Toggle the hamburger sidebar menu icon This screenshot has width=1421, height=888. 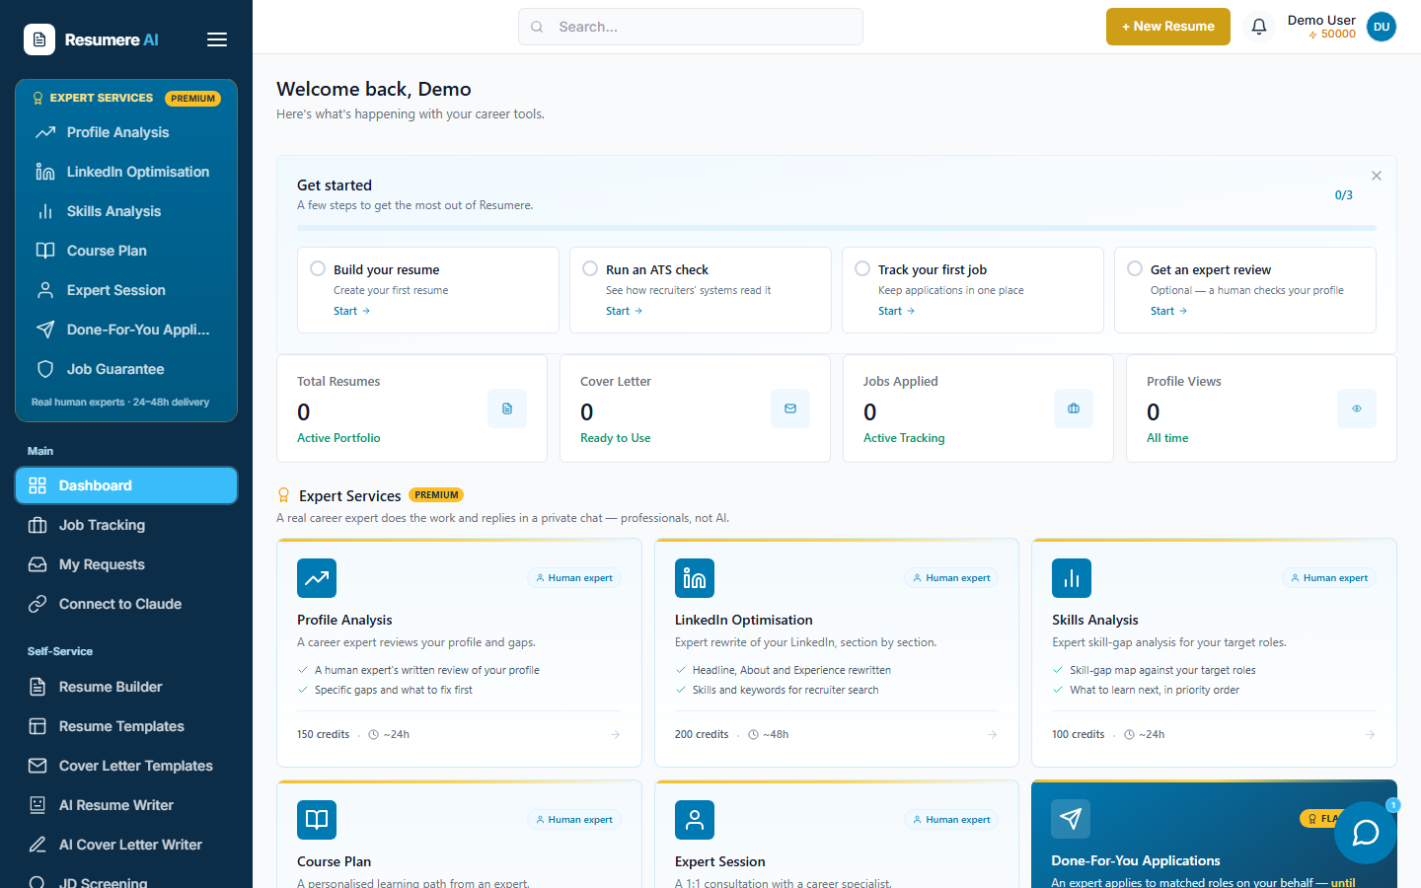[x=217, y=39]
